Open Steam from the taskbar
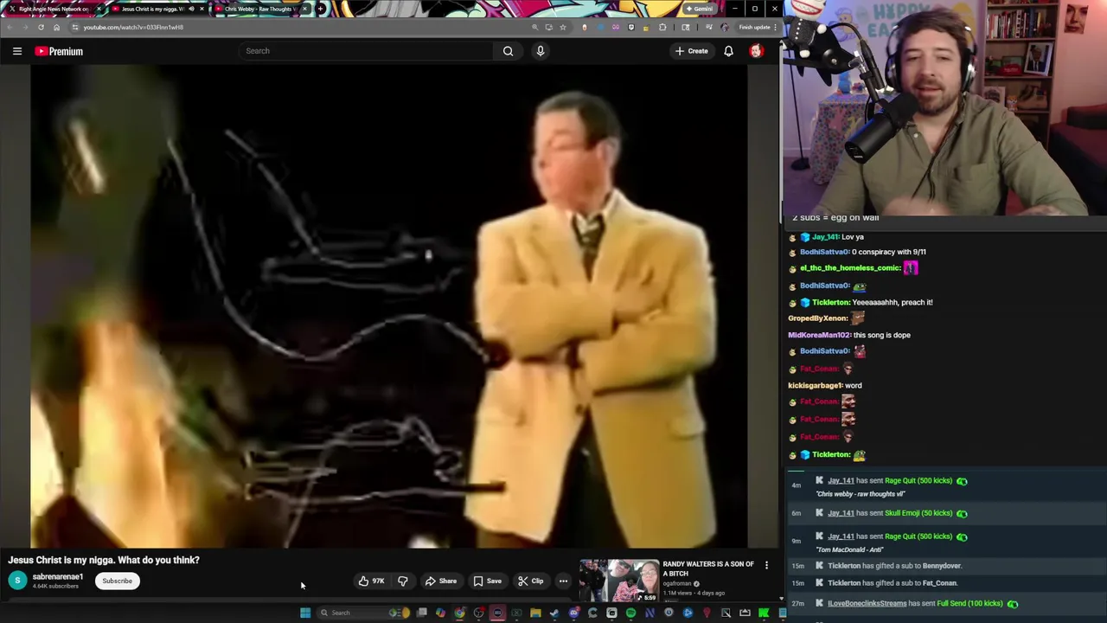This screenshot has width=1107, height=623. (554, 613)
